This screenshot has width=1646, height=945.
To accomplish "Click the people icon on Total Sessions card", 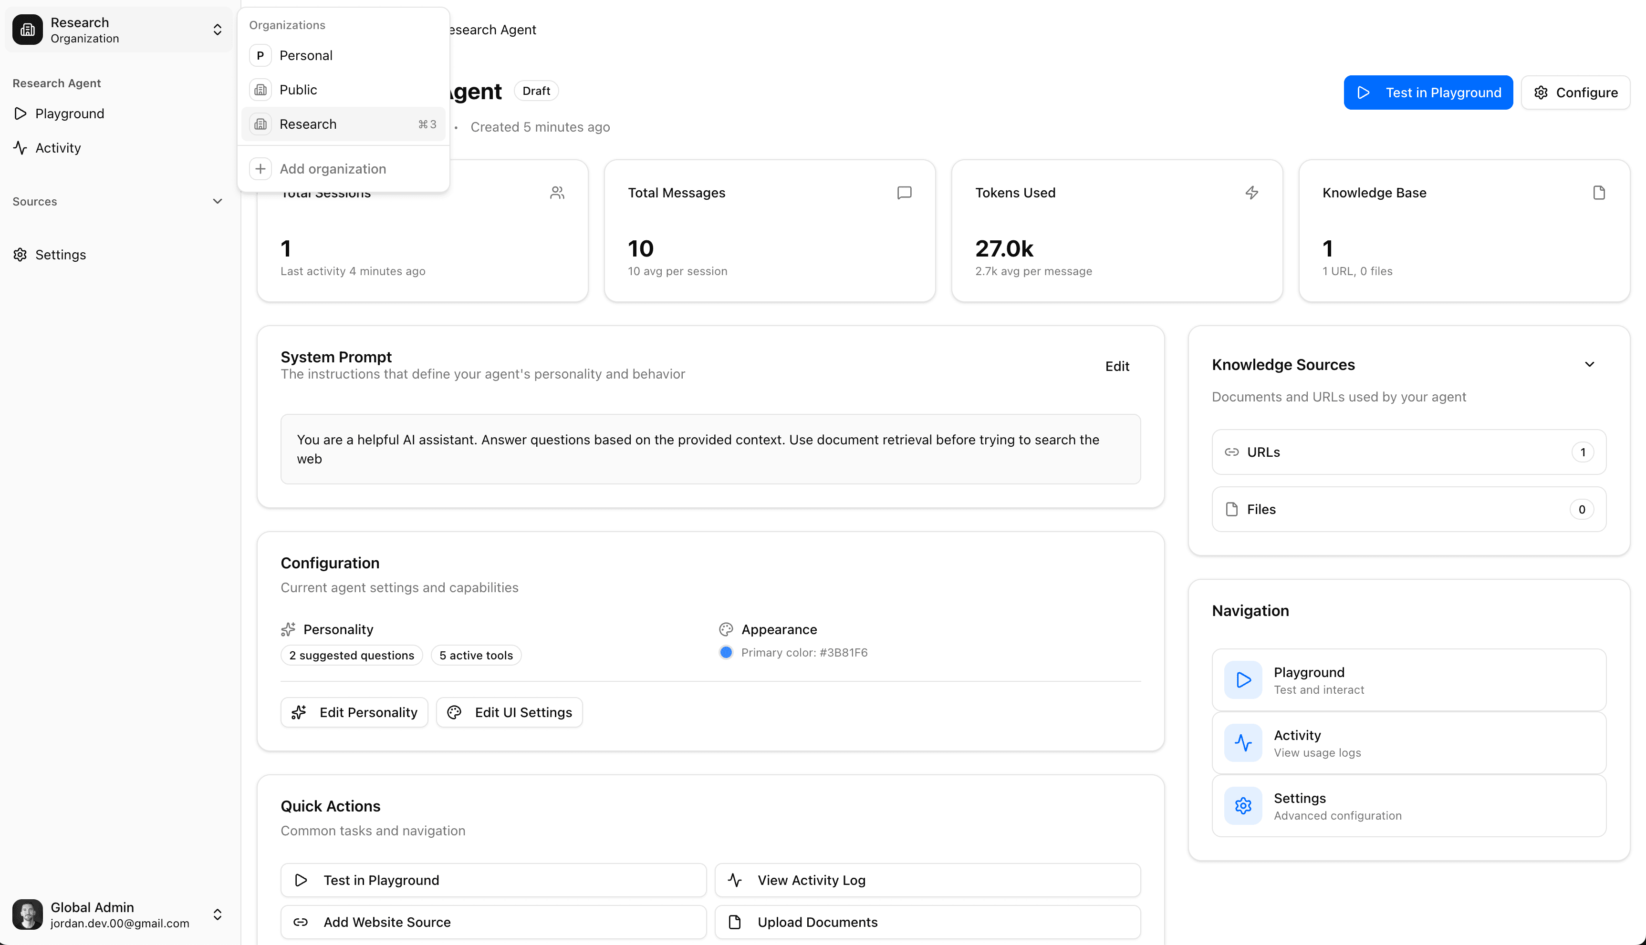I will pyautogui.click(x=557, y=192).
